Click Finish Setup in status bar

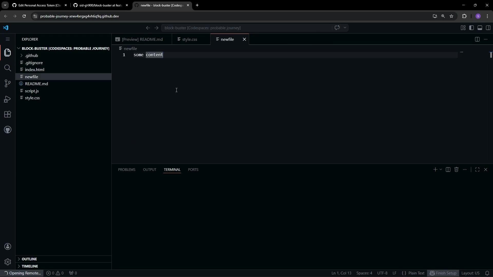click(x=443, y=273)
